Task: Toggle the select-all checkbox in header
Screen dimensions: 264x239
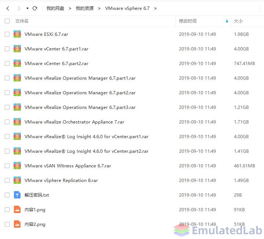Action: tap(7, 21)
